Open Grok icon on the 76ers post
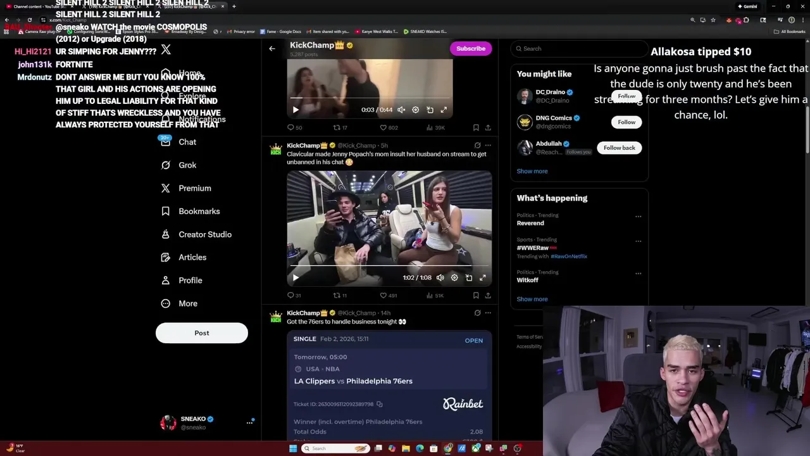The image size is (810, 456). tap(477, 313)
